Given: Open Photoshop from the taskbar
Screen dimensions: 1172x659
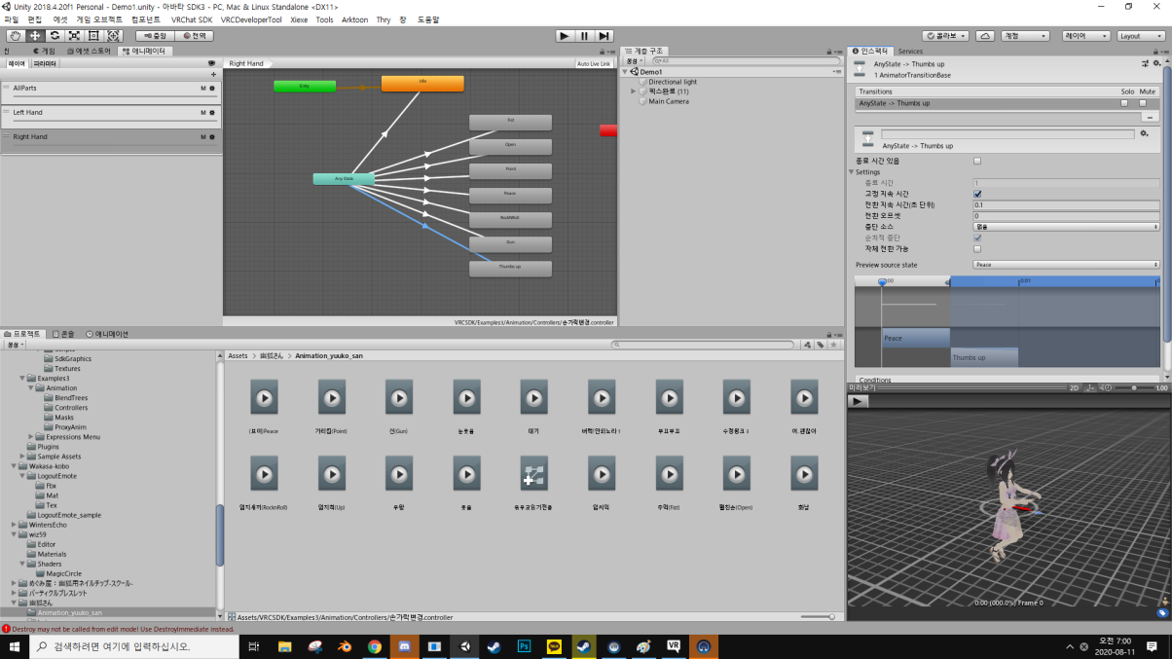Looking at the screenshot, I should click(524, 646).
